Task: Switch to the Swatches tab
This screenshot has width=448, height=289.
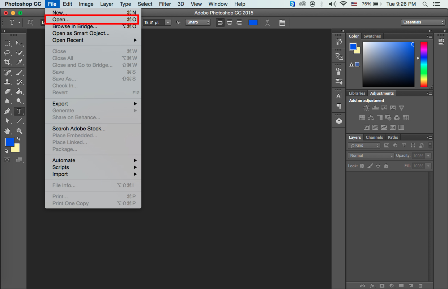Action: 372,36
